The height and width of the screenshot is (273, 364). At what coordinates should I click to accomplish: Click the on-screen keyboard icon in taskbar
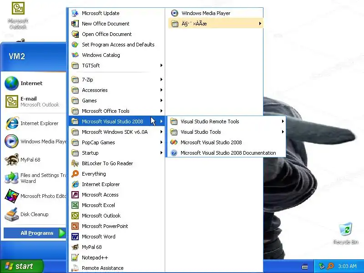[305, 267]
